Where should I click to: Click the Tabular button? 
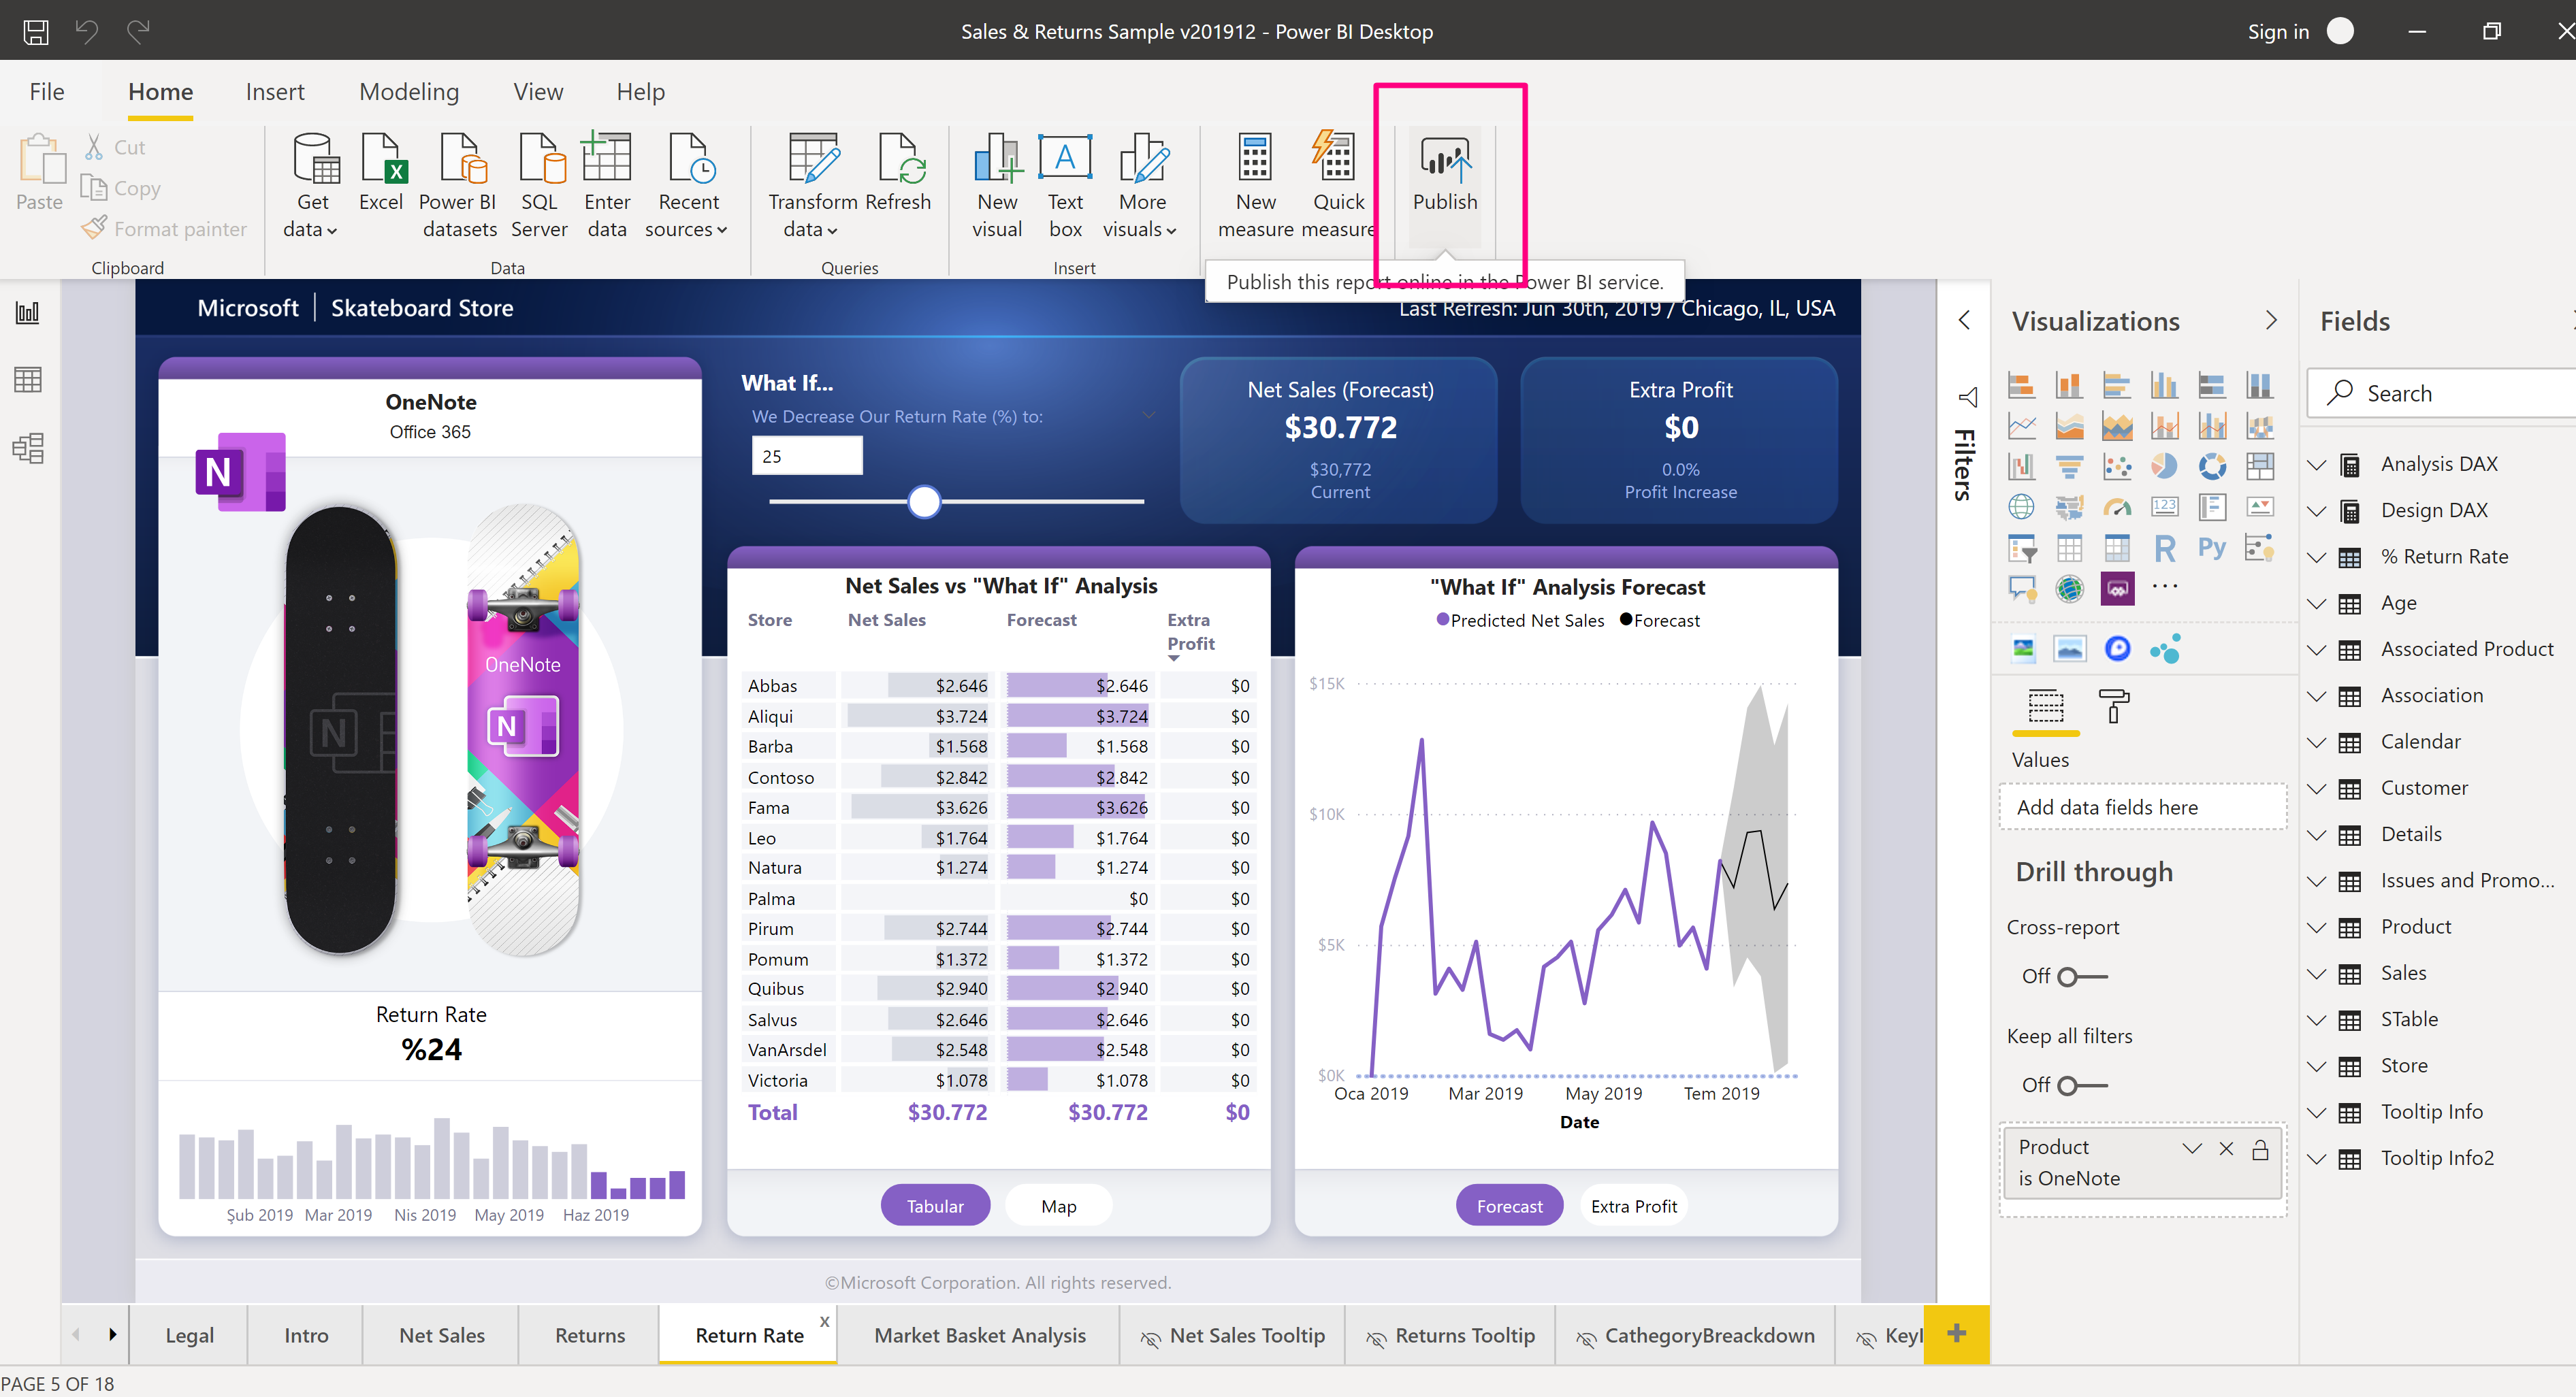[935, 1206]
